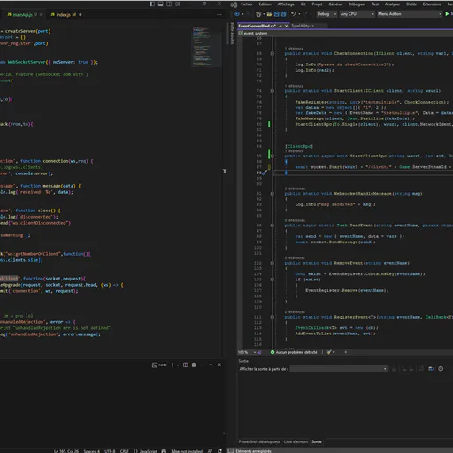Screen dimensions: 453x453
Task: Click the green Start debugging arrow
Action: 447,14
